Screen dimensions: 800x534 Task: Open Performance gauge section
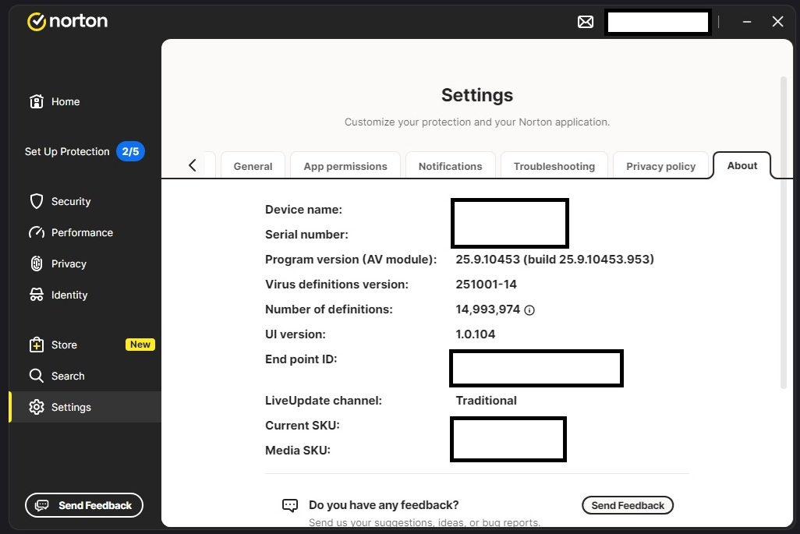[x=81, y=232]
